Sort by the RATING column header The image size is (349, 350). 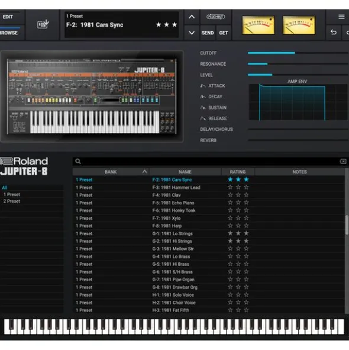[x=238, y=172]
